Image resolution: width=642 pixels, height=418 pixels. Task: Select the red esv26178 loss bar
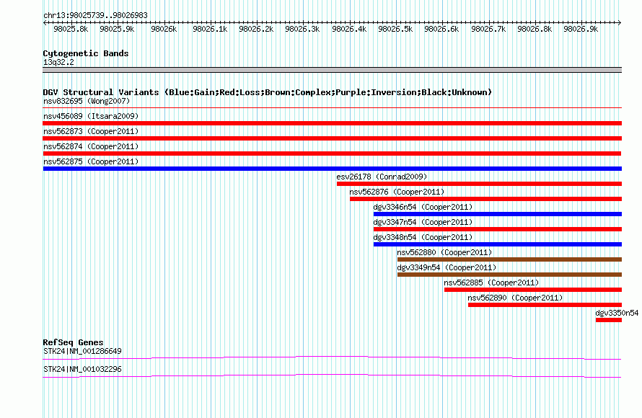(x=479, y=184)
